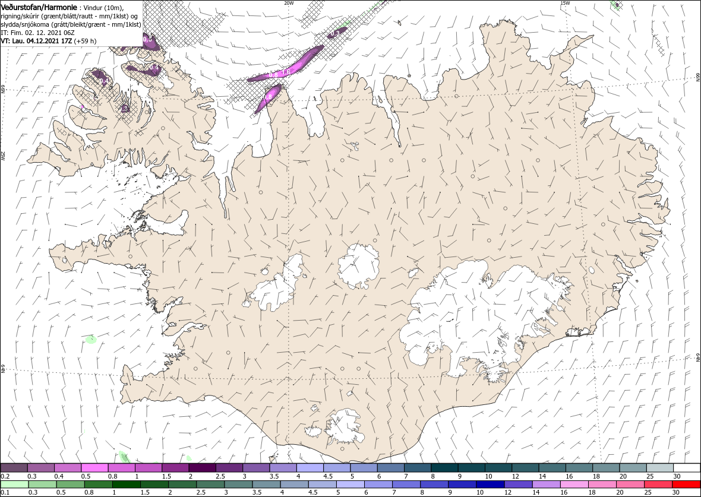The height and width of the screenshot is (497, 701).
Task: Click the 4.5 swatch in upper legend row
Action: click(x=337, y=468)
